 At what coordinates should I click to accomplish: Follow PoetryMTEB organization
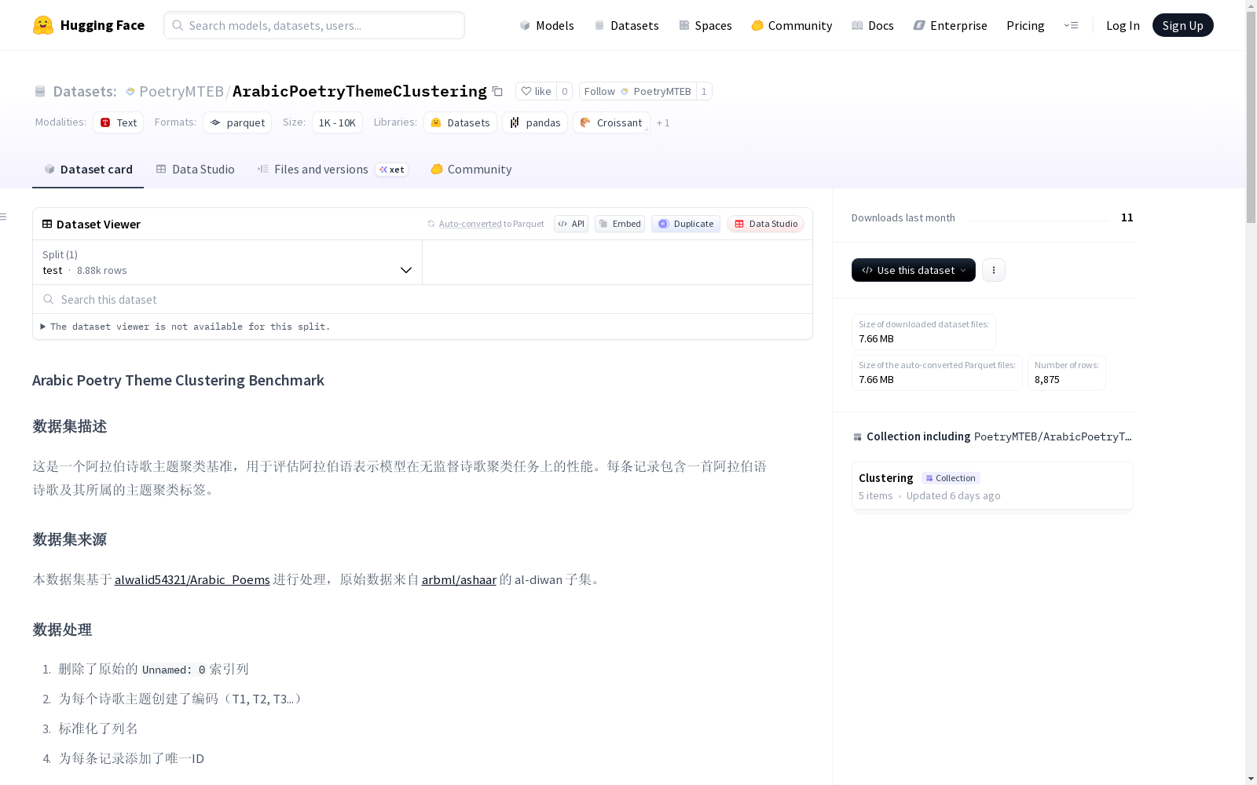637,91
